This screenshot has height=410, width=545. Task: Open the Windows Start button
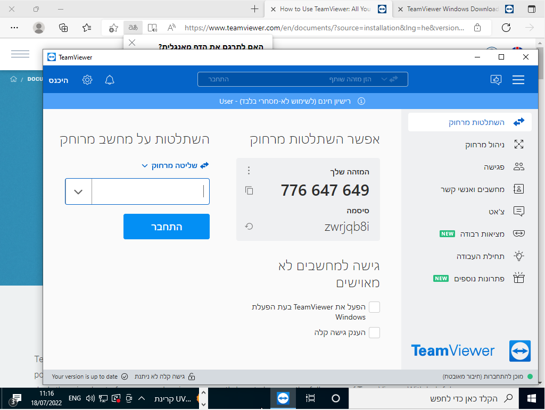[x=532, y=398]
